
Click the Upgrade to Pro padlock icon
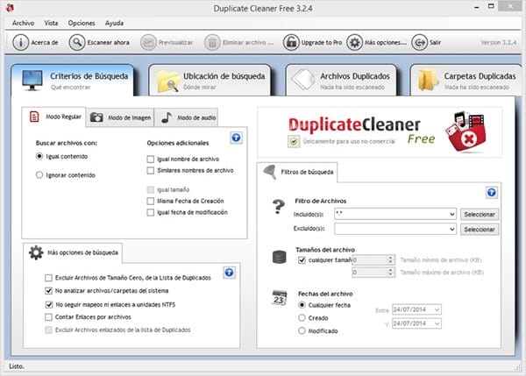click(291, 43)
